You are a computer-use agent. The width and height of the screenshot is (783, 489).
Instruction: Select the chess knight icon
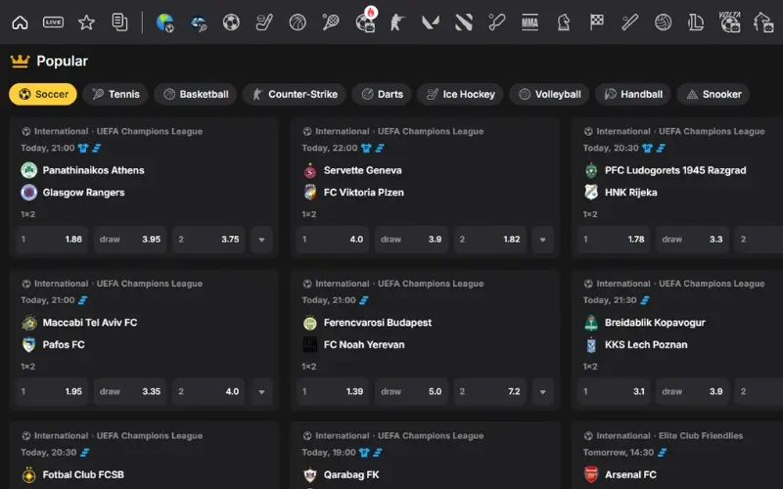(x=564, y=22)
